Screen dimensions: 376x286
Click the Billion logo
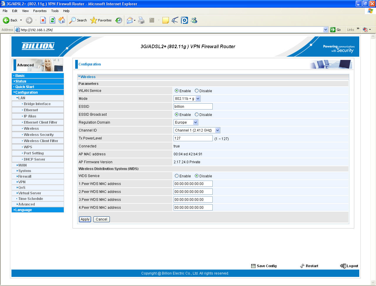[38, 46]
